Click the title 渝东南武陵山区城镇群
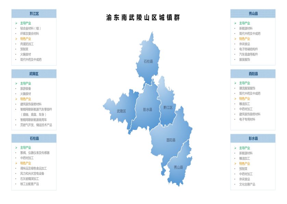The height and width of the screenshot is (204, 287). pos(143,18)
